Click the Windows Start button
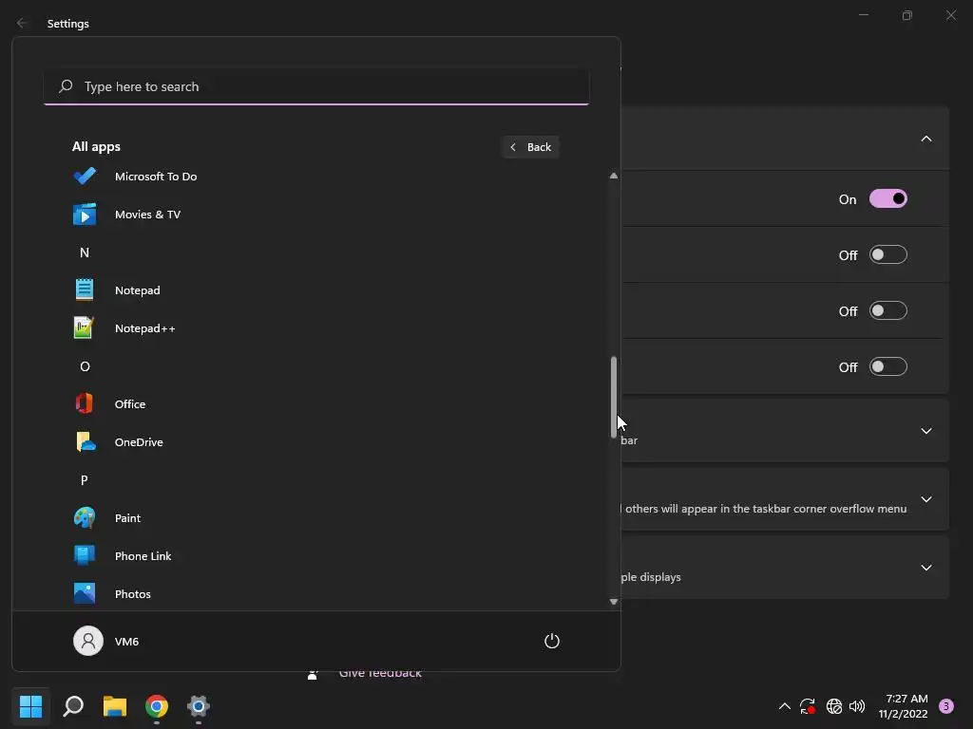The height and width of the screenshot is (729, 973). click(30, 705)
